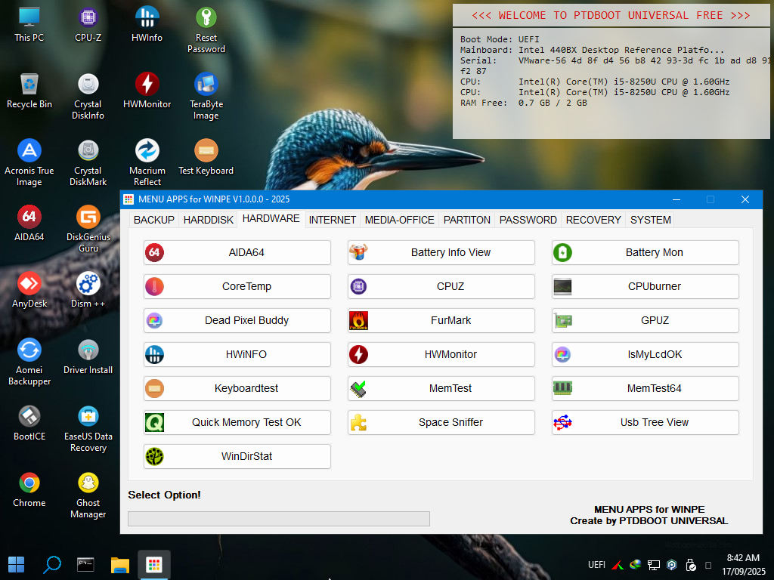Open the DiskGenius Guru desktop icon

(88, 217)
